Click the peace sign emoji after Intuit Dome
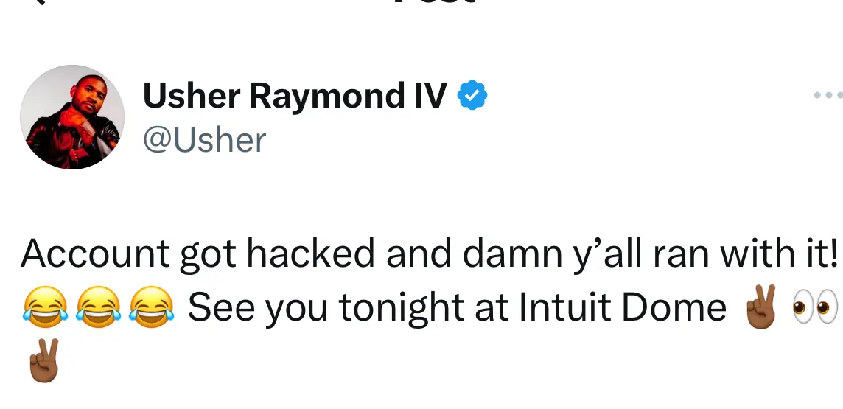This screenshot has width=843, height=409. point(760,307)
